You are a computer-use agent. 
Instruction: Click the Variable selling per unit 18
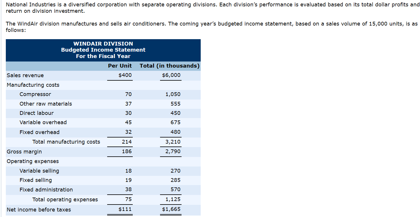(x=128, y=171)
